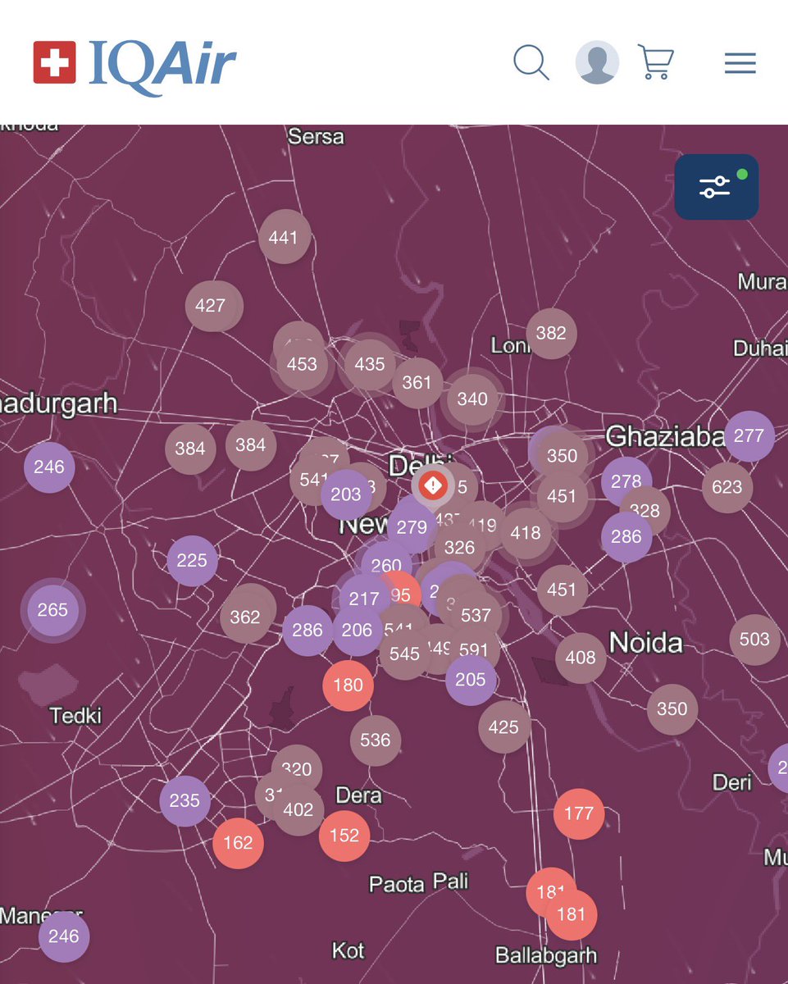Select the 418 air quality marker

point(526,533)
